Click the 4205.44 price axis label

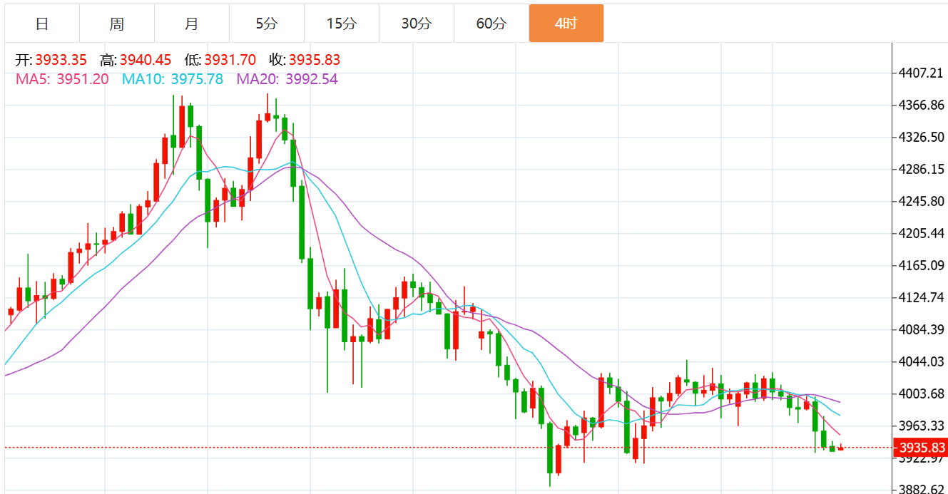pyautogui.click(x=921, y=233)
